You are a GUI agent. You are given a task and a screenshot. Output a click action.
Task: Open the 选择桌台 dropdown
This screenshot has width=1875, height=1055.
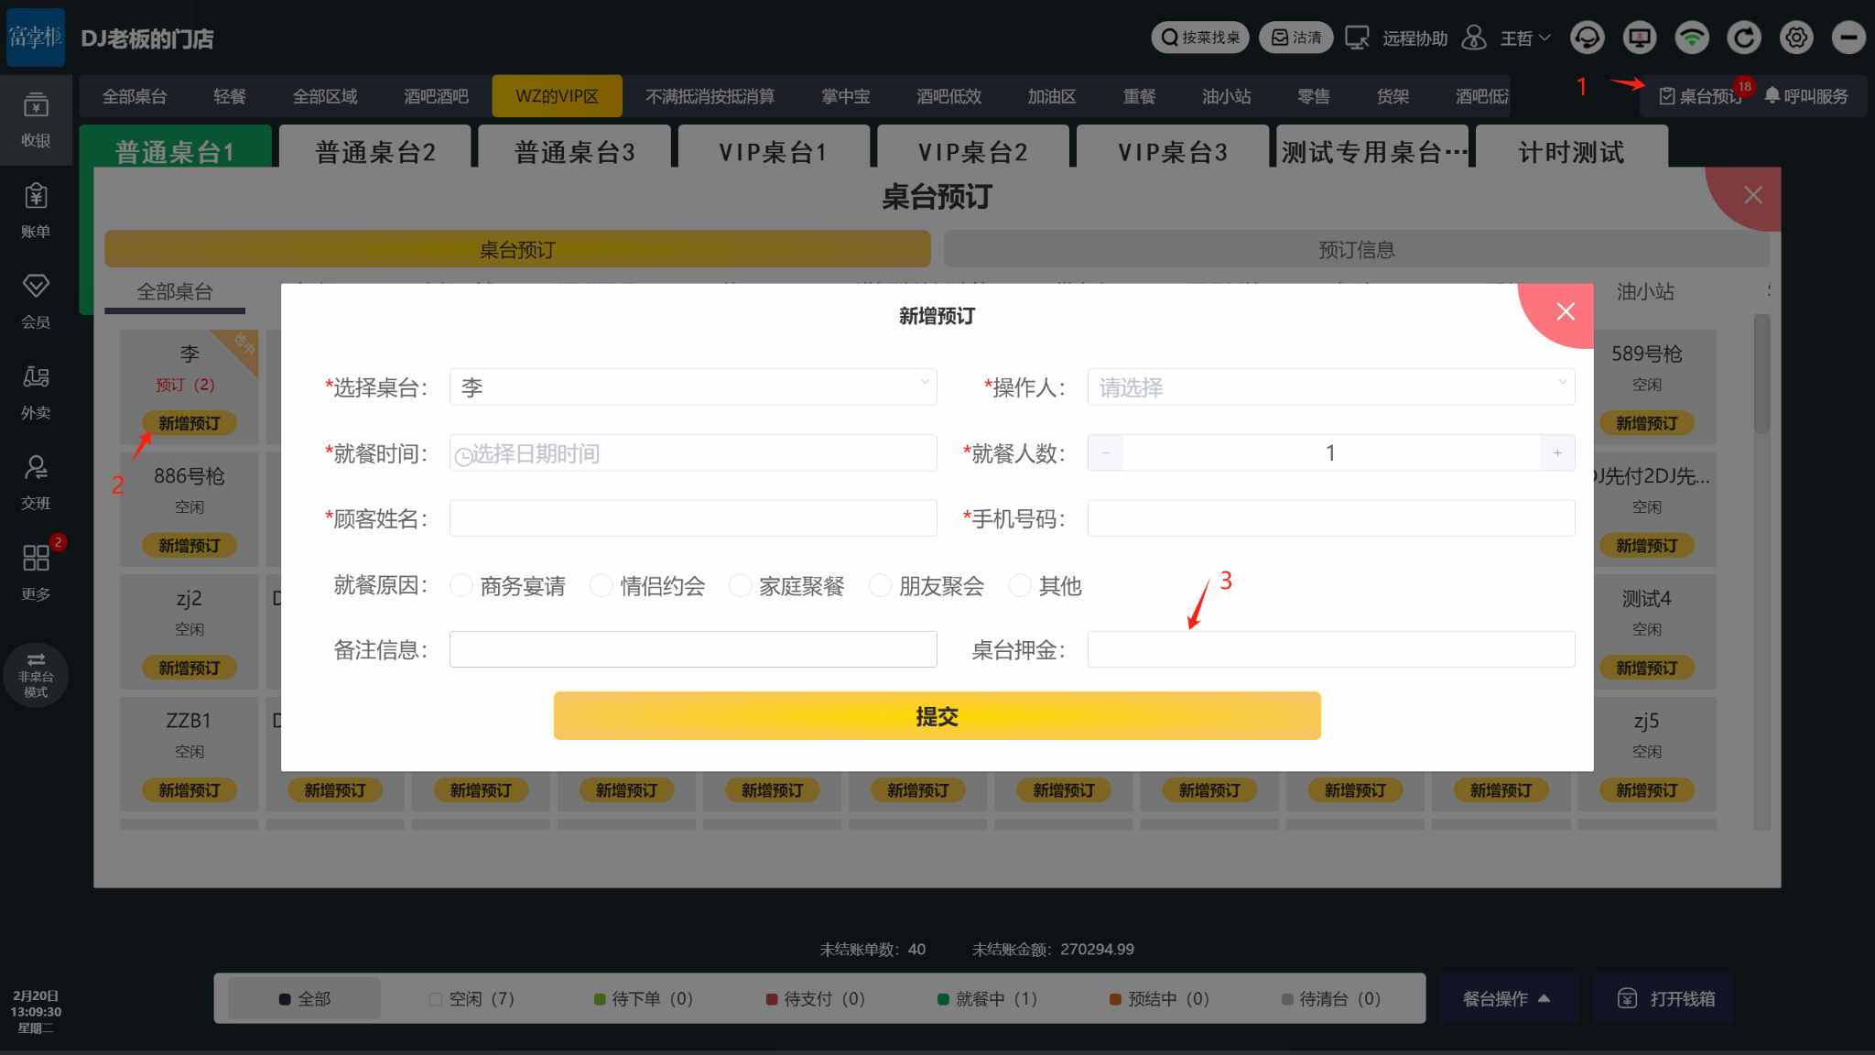coord(693,386)
